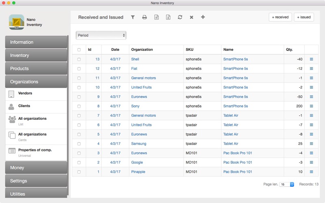Check the box for Google row

(x=79, y=163)
